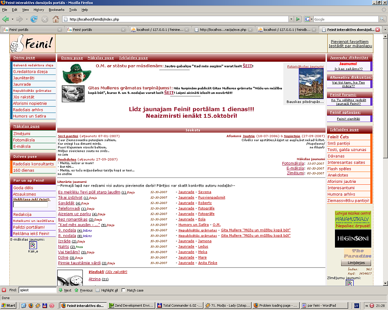Open the Humors un Satīra sidebar link
The height and width of the screenshot is (310, 388).
tap(30, 116)
